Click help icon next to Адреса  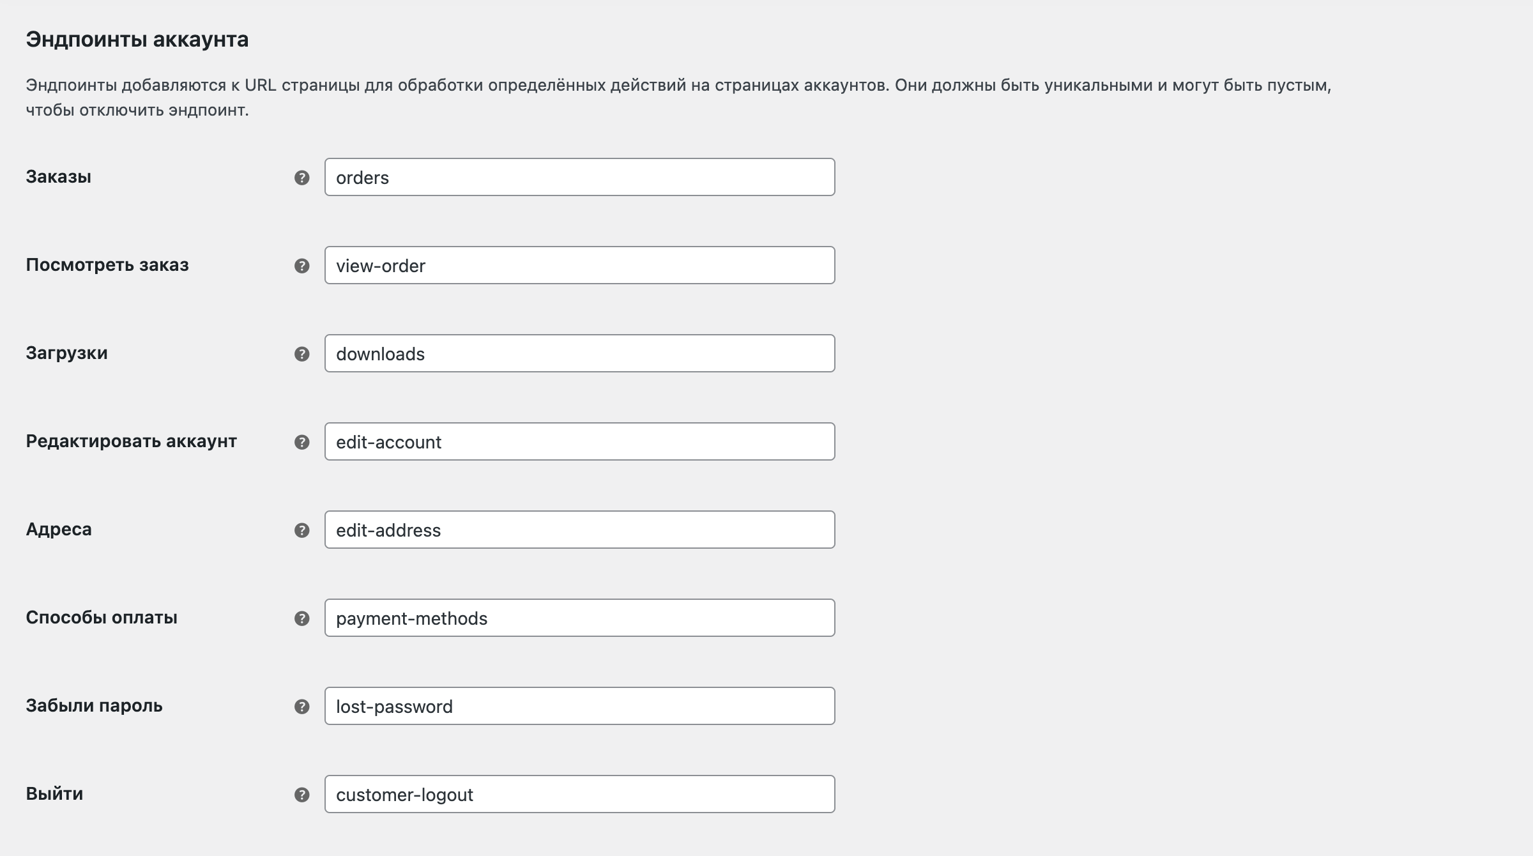(x=301, y=530)
